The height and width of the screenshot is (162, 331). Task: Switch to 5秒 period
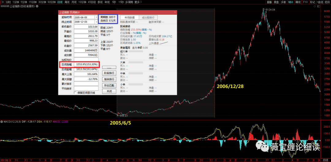coord(114,2)
